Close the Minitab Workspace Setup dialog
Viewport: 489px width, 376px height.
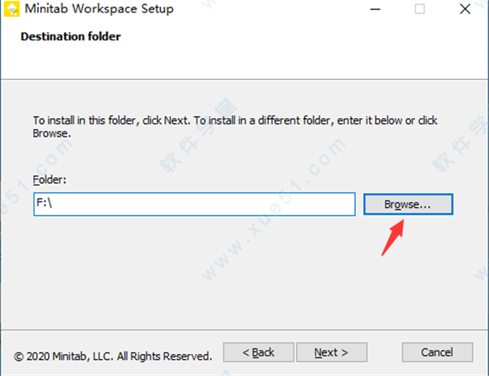pos(465,9)
